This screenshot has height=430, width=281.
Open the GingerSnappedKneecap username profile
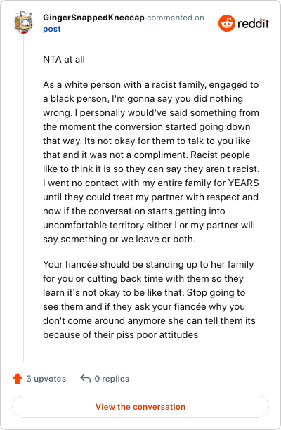93,18
